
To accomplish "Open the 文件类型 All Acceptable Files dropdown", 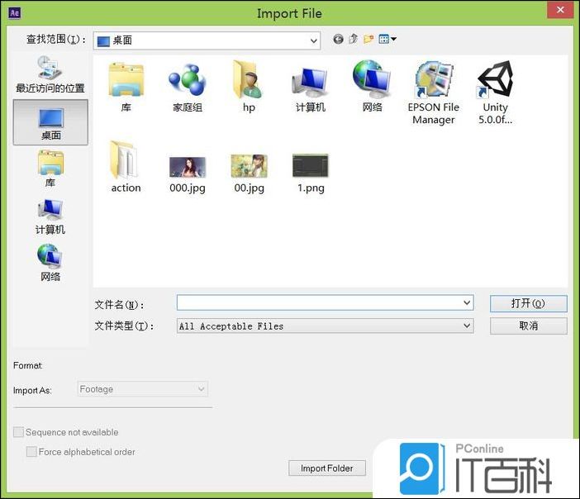I will pos(326,326).
